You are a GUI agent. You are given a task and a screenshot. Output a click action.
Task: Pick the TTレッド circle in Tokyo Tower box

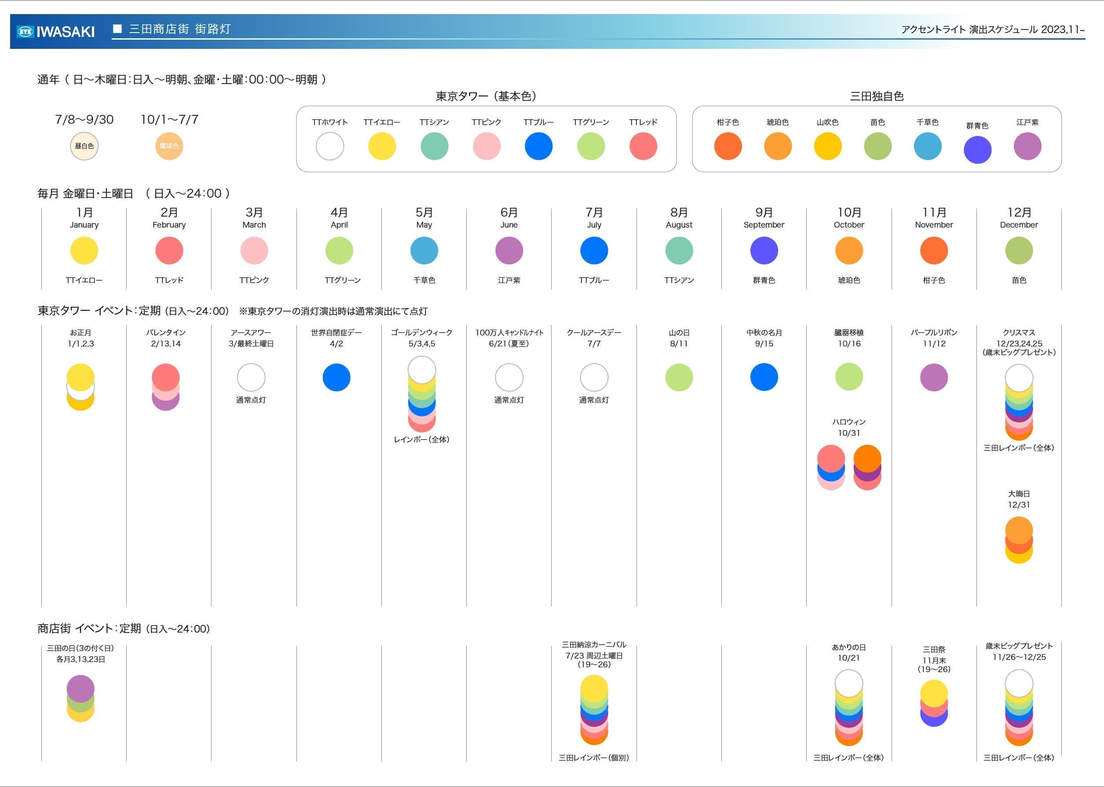click(x=643, y=146)
